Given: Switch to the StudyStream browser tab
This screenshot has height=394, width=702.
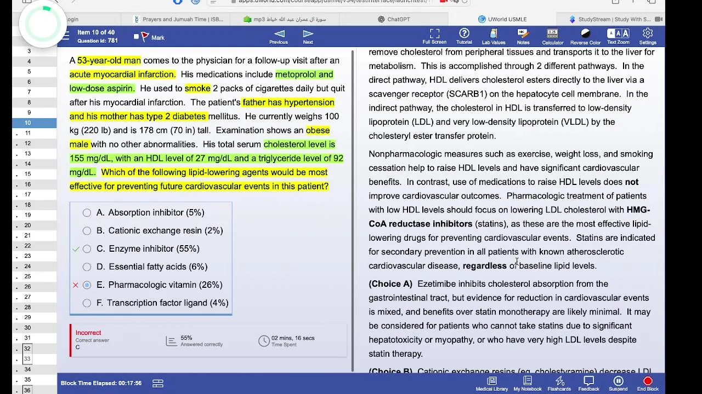Looking at the screenshot, I should tap(612, 19).
